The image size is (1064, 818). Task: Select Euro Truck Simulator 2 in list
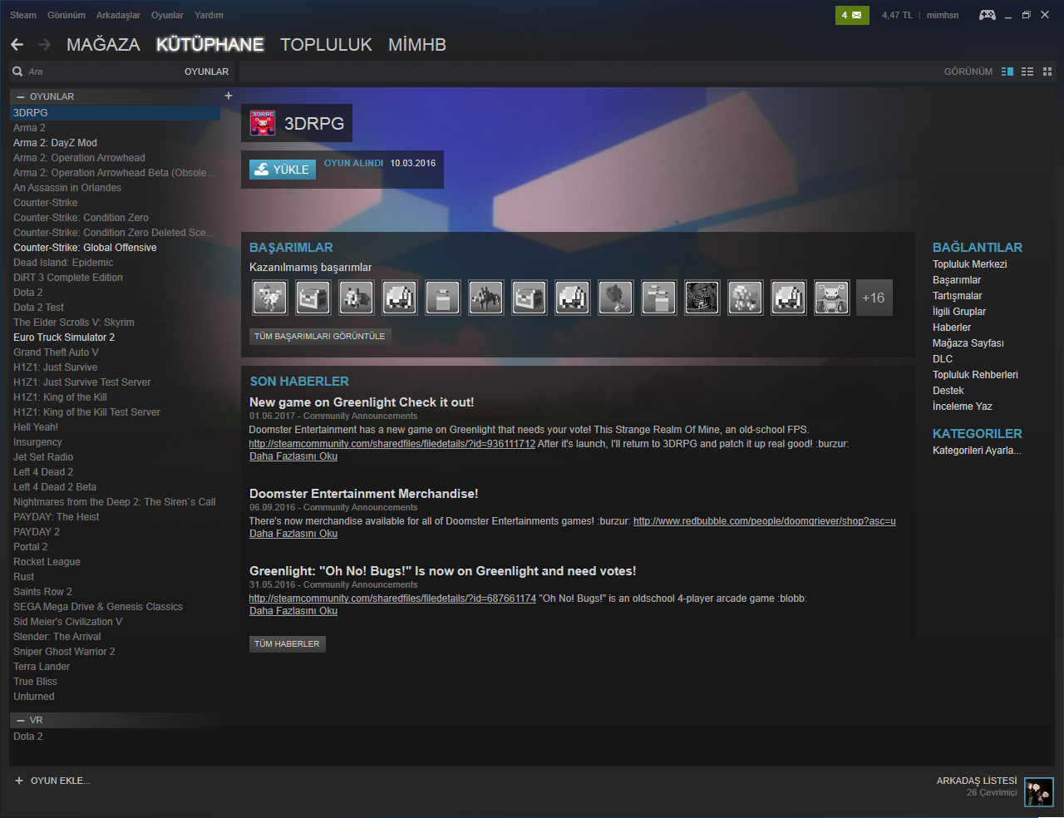click(64, 338)
